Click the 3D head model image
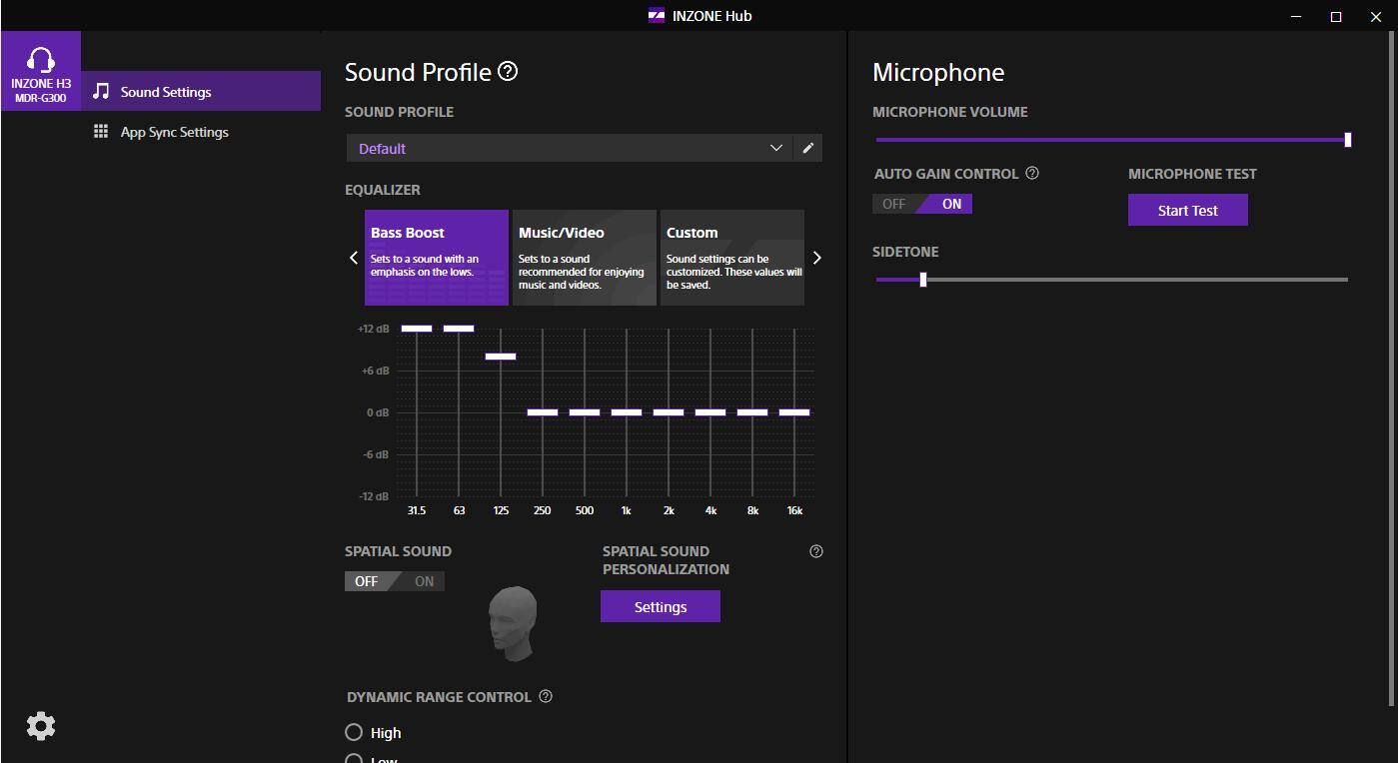Image resolution: width=1398 pixels, height=763 pixels. (514, 622)
